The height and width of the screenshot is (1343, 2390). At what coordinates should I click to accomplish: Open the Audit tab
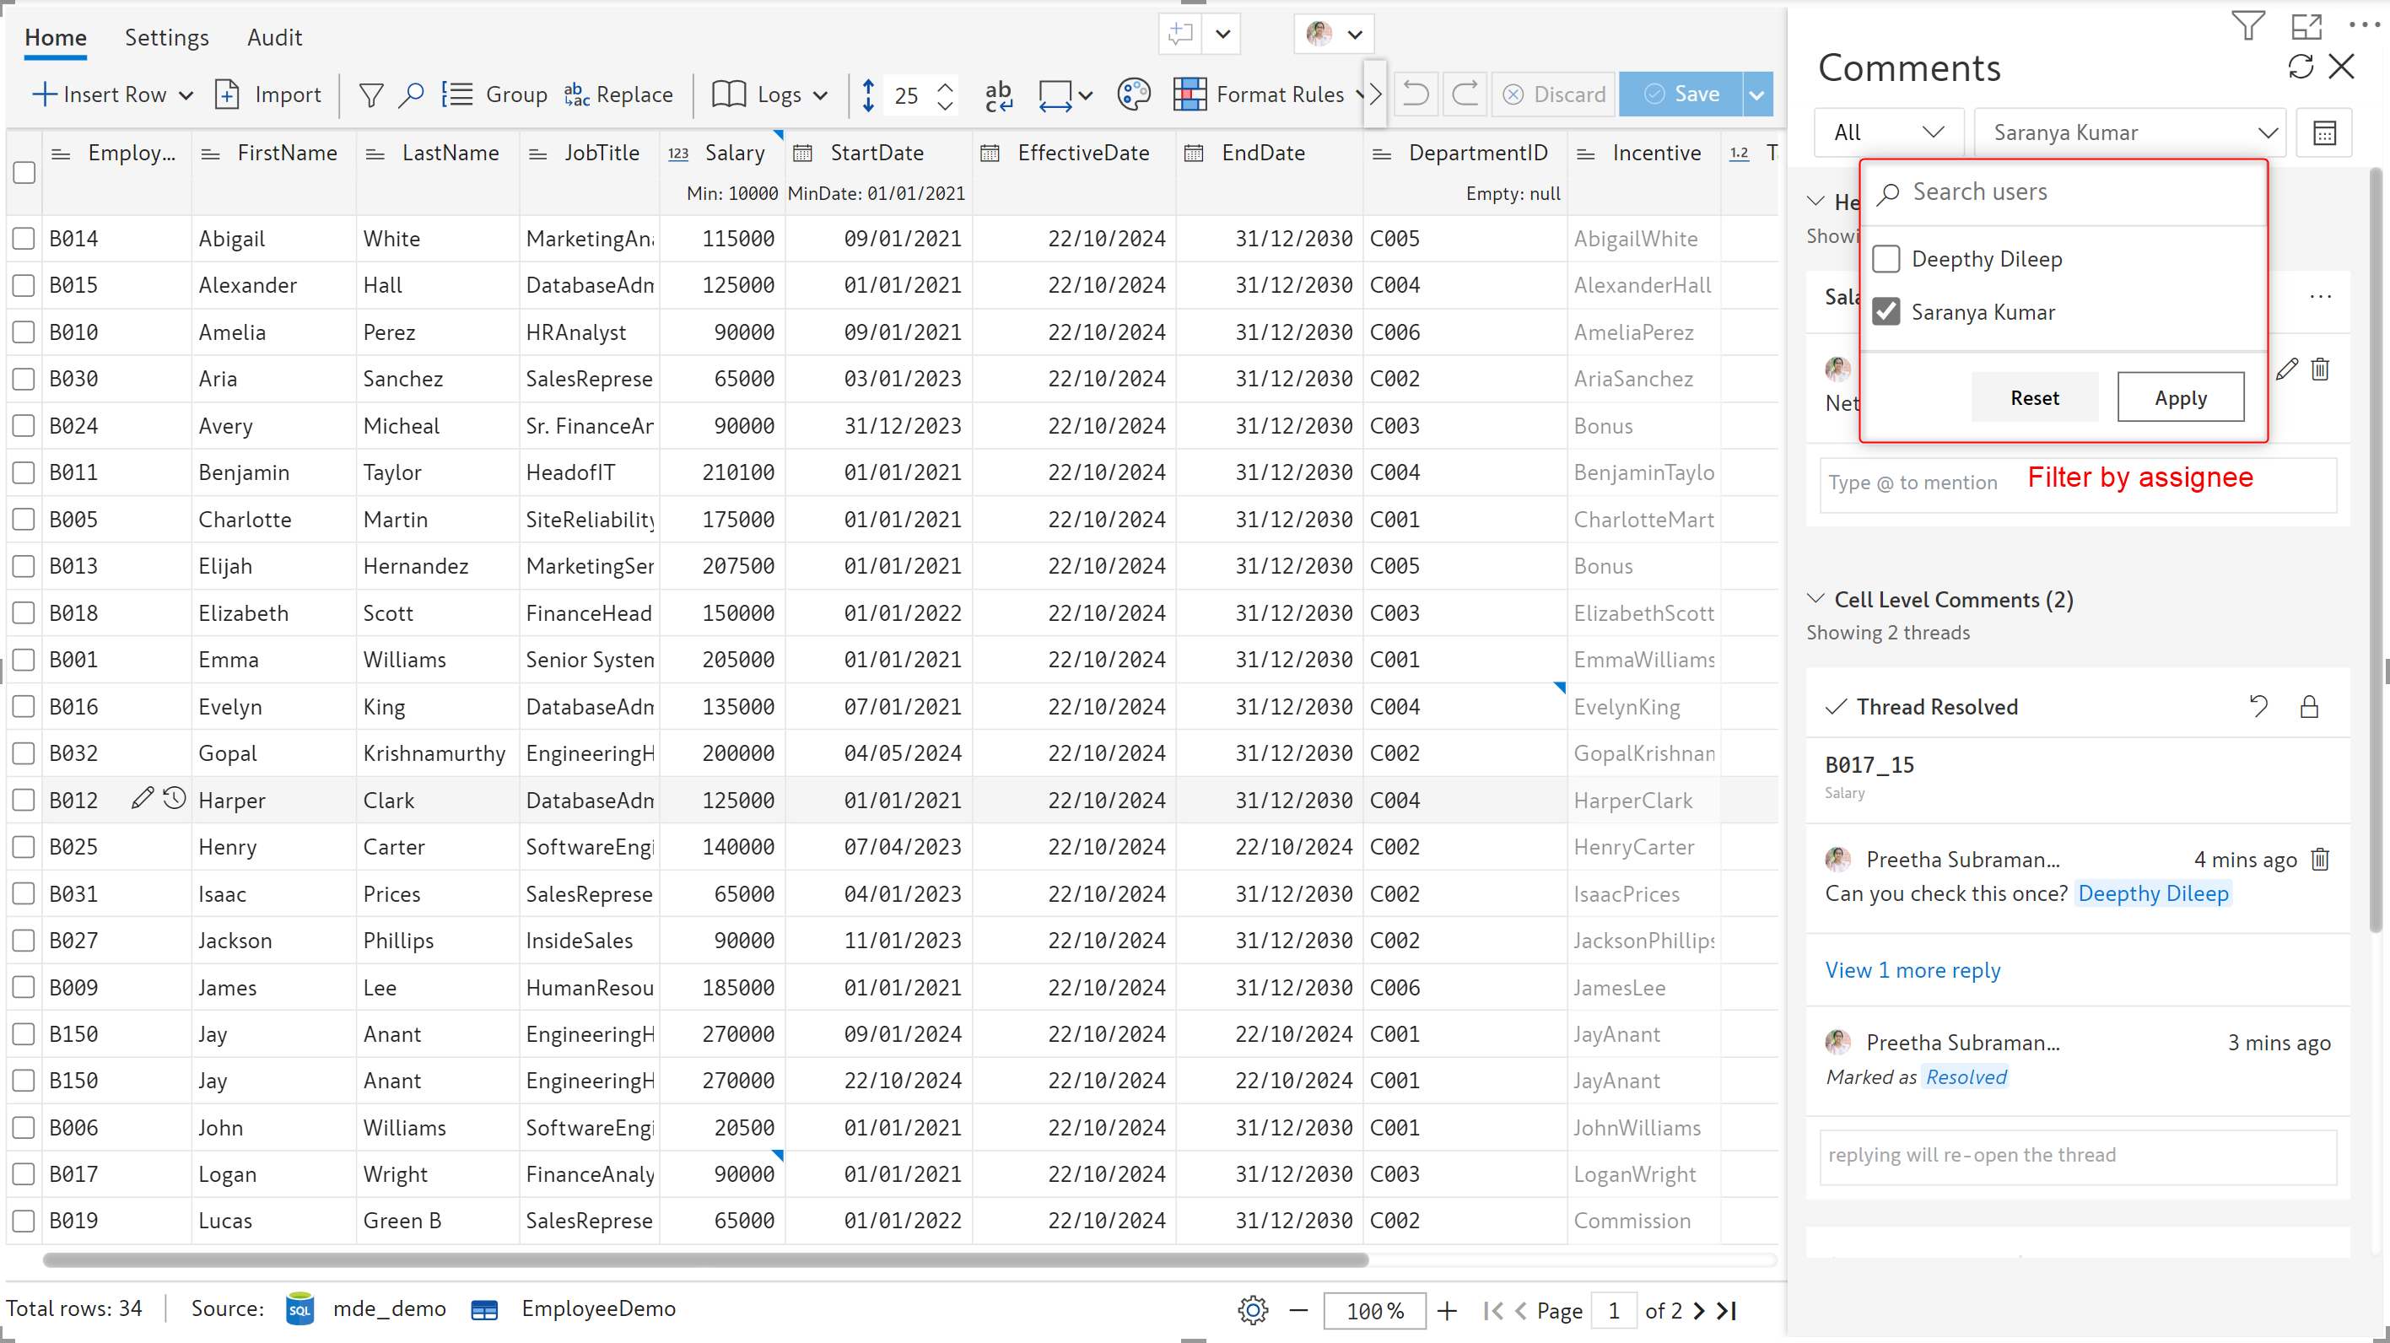275,37
